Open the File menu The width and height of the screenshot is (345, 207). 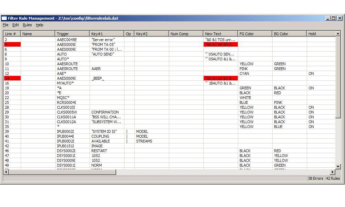pos(6,25)
